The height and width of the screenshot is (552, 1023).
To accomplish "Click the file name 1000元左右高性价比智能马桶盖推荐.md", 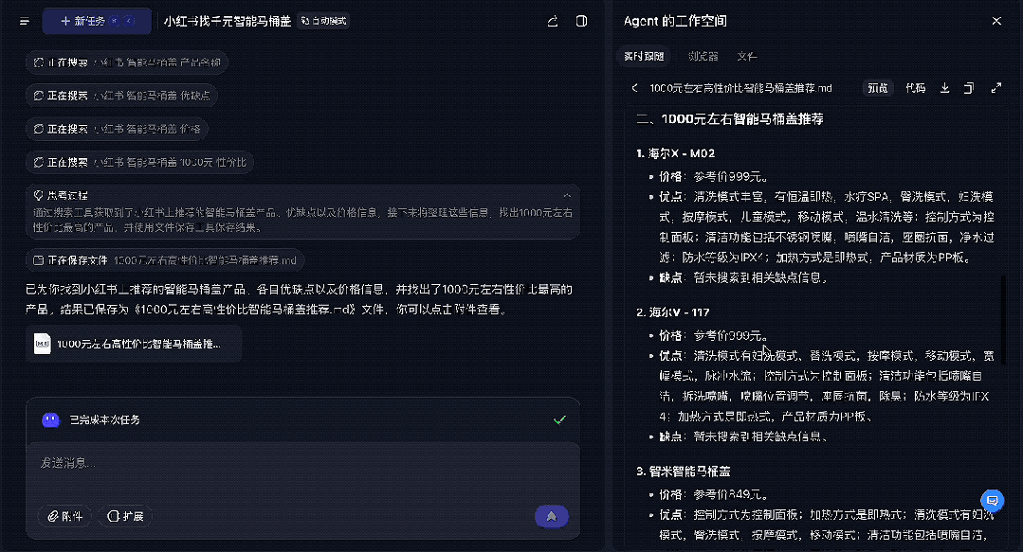I will 740,88.
